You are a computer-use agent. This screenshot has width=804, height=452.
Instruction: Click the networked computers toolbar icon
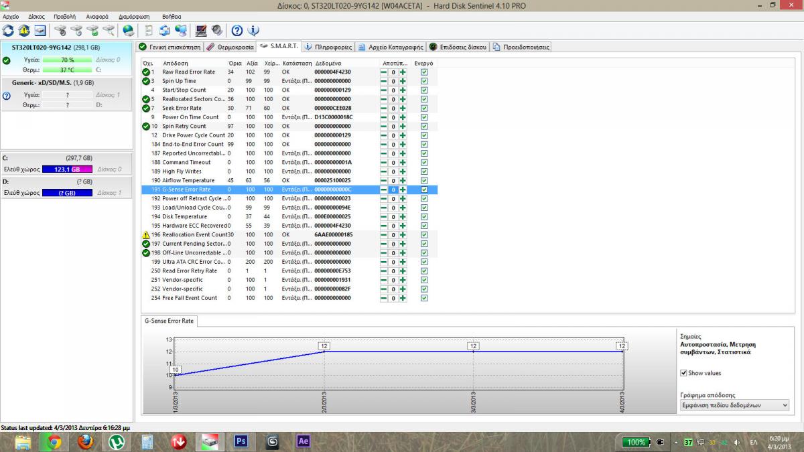[x=180, y=30]
